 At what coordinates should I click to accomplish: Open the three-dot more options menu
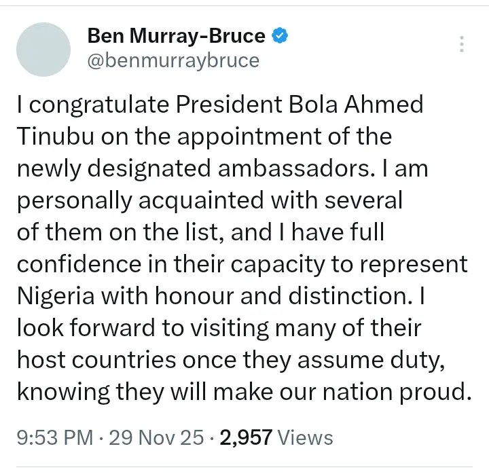click(x=462, y=45)
